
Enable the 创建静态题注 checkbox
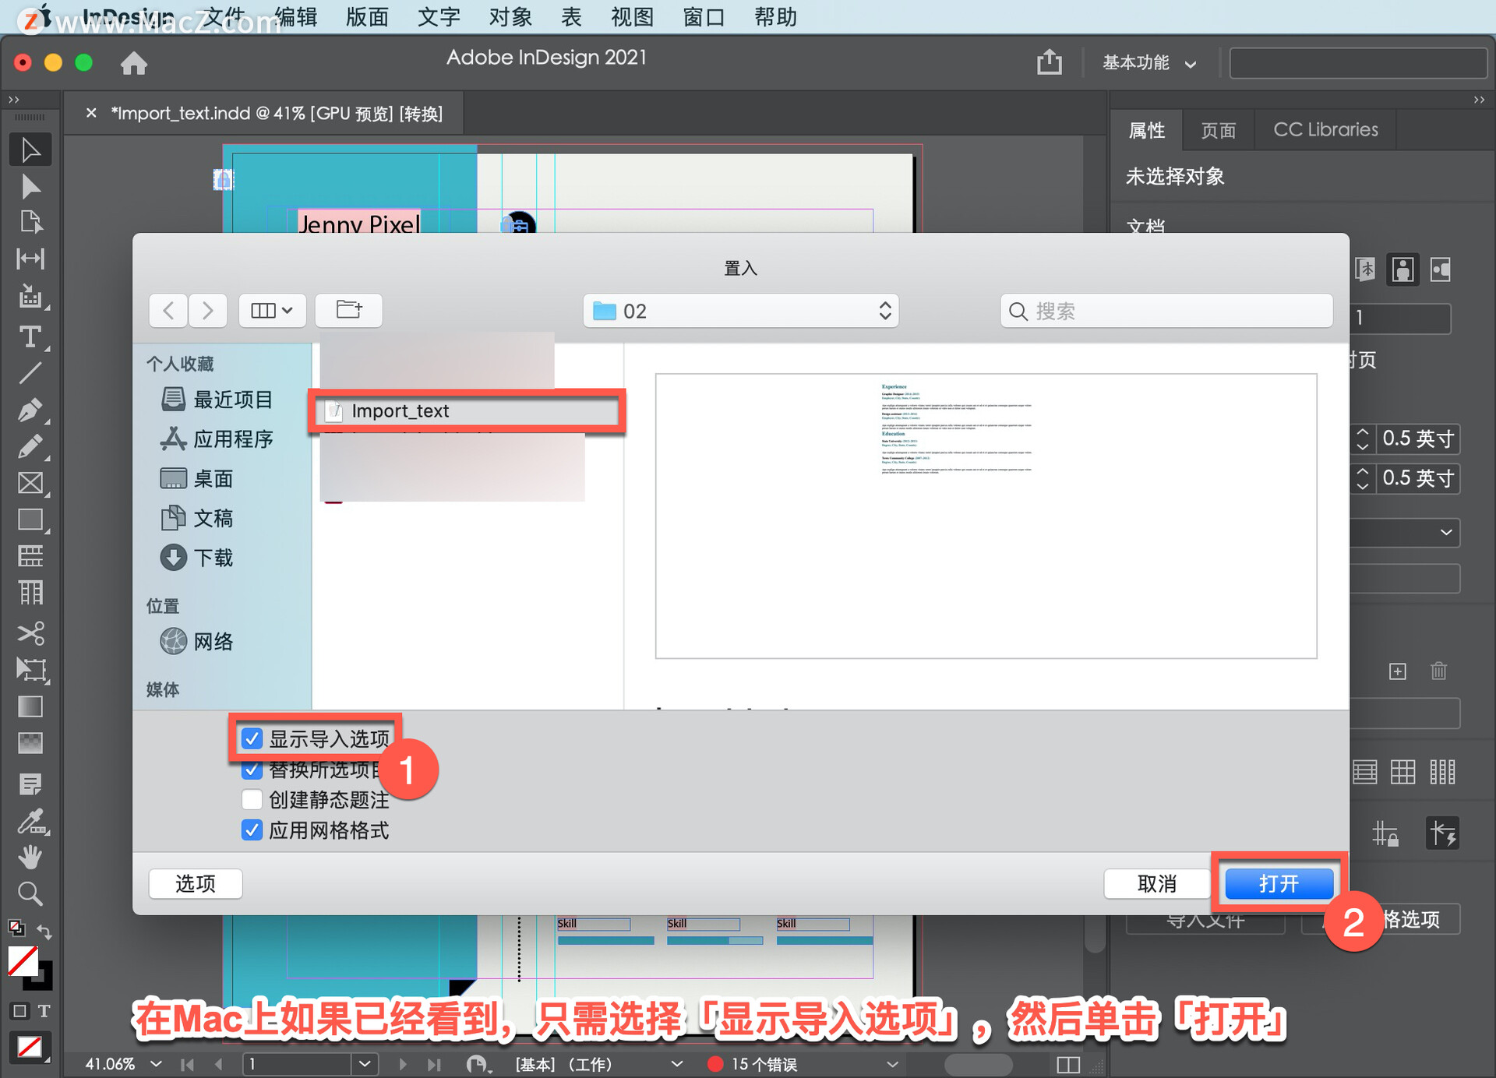click(252, 800)
